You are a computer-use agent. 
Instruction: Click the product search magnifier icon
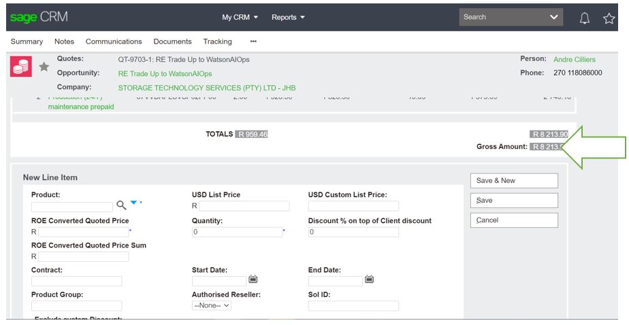point(121,205)
